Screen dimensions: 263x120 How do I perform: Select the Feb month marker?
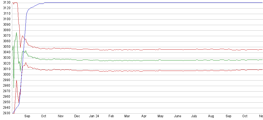click(x=111, y=116)
